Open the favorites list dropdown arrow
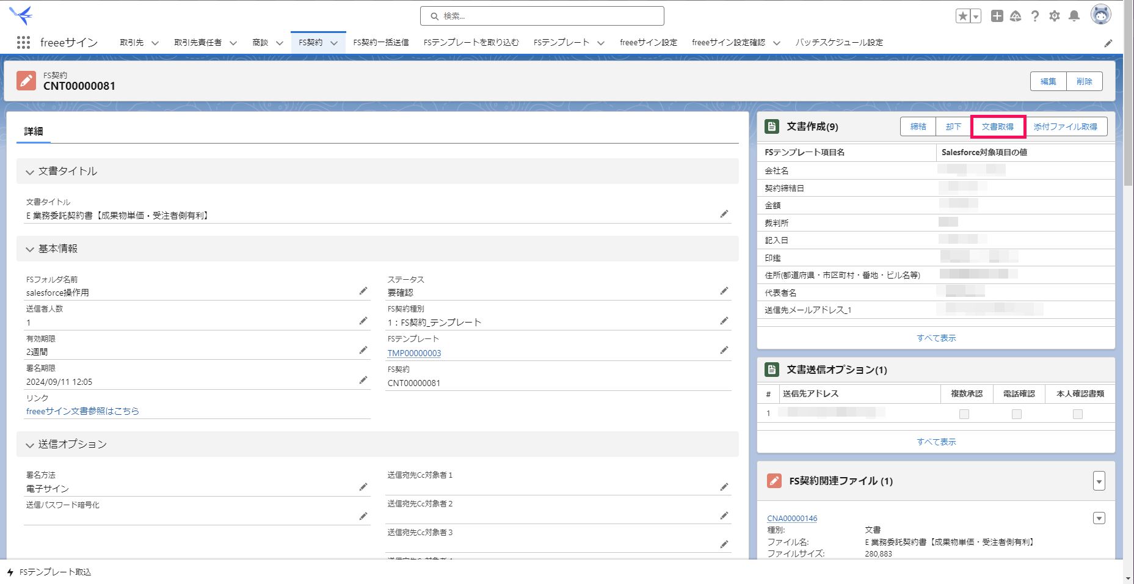1134x584 pixels. tap(976, 16)
